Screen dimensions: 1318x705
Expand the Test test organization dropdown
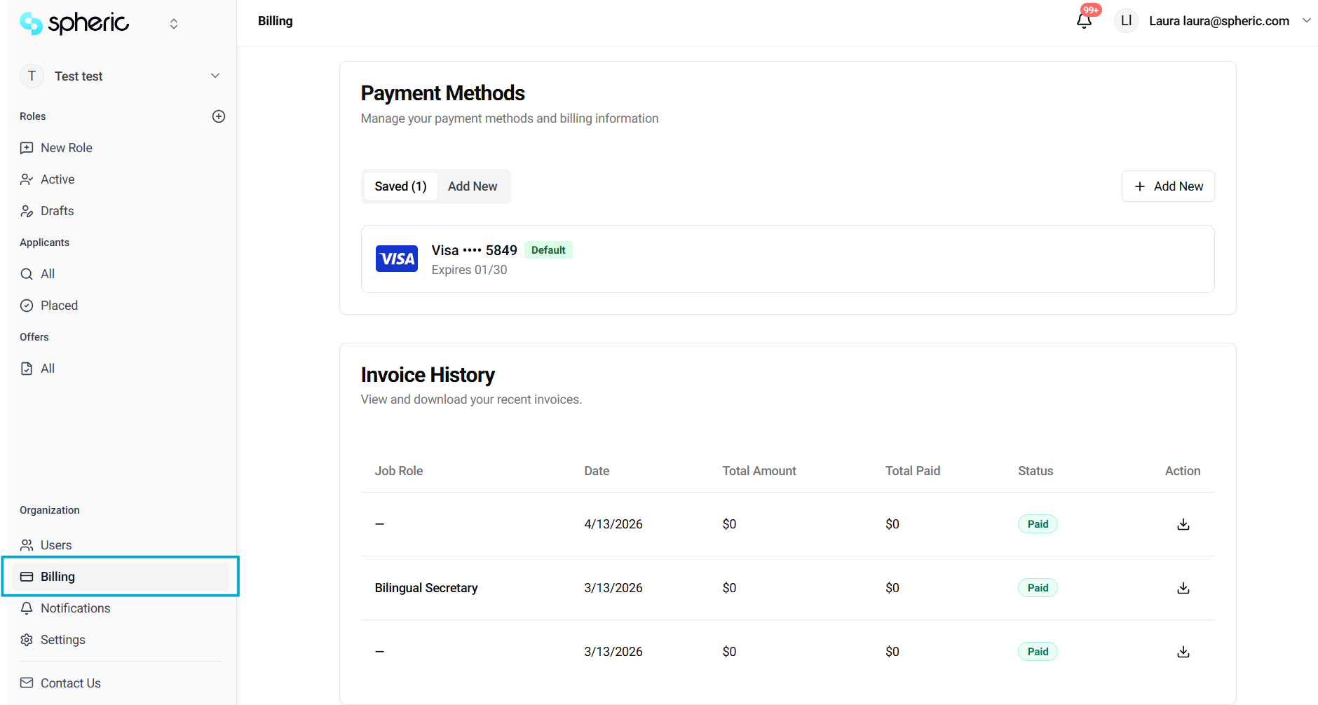[x=215, y=76]
